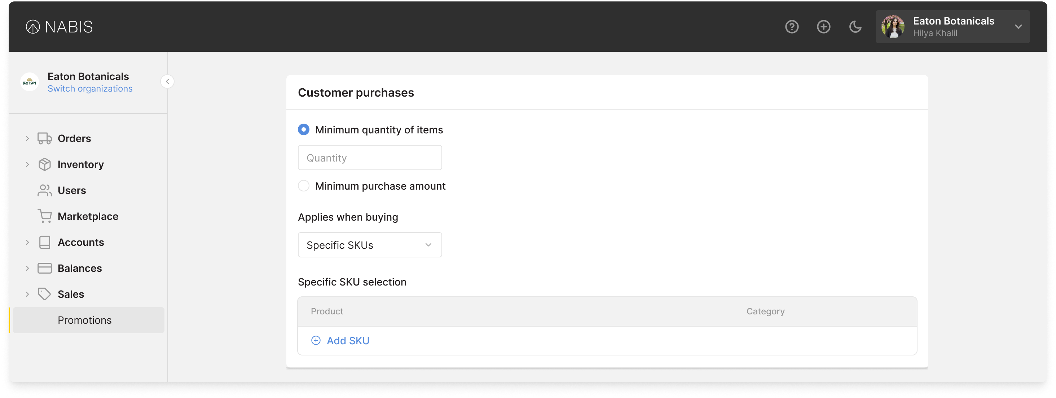Select the Minimum quantity of items option
The width and height of the screenshot is (1056, 398).
point(303,129)
